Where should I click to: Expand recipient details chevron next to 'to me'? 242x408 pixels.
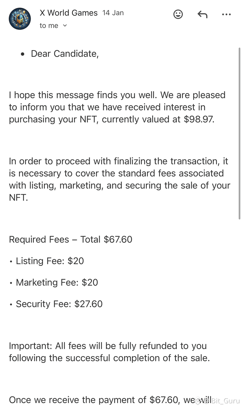click(65, 26)
